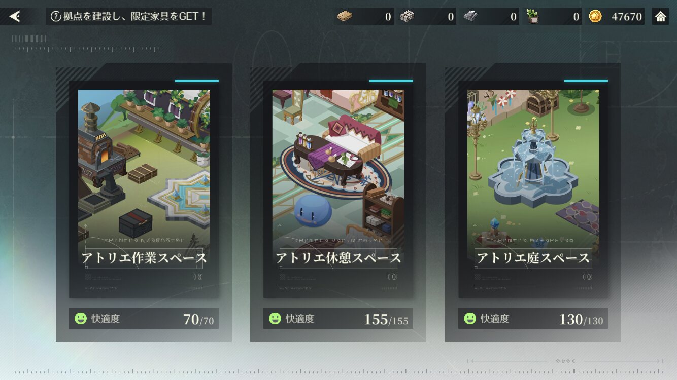677x380 pixels.
Task: Open the アトリエ作業スペース card
Action: 144,189
